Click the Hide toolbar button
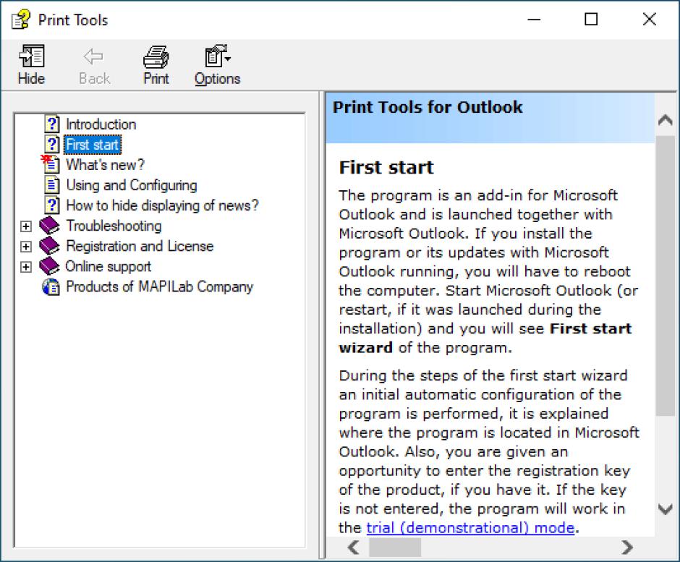This screenshot has height=562, width=680. pos(31,65)
